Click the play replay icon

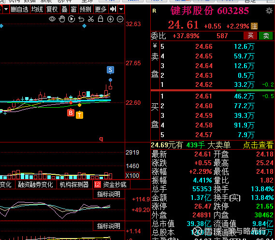click(72, 19)
